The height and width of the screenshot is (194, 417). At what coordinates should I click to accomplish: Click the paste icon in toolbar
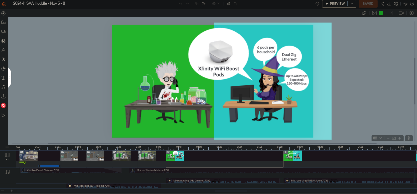pos(204,4)
